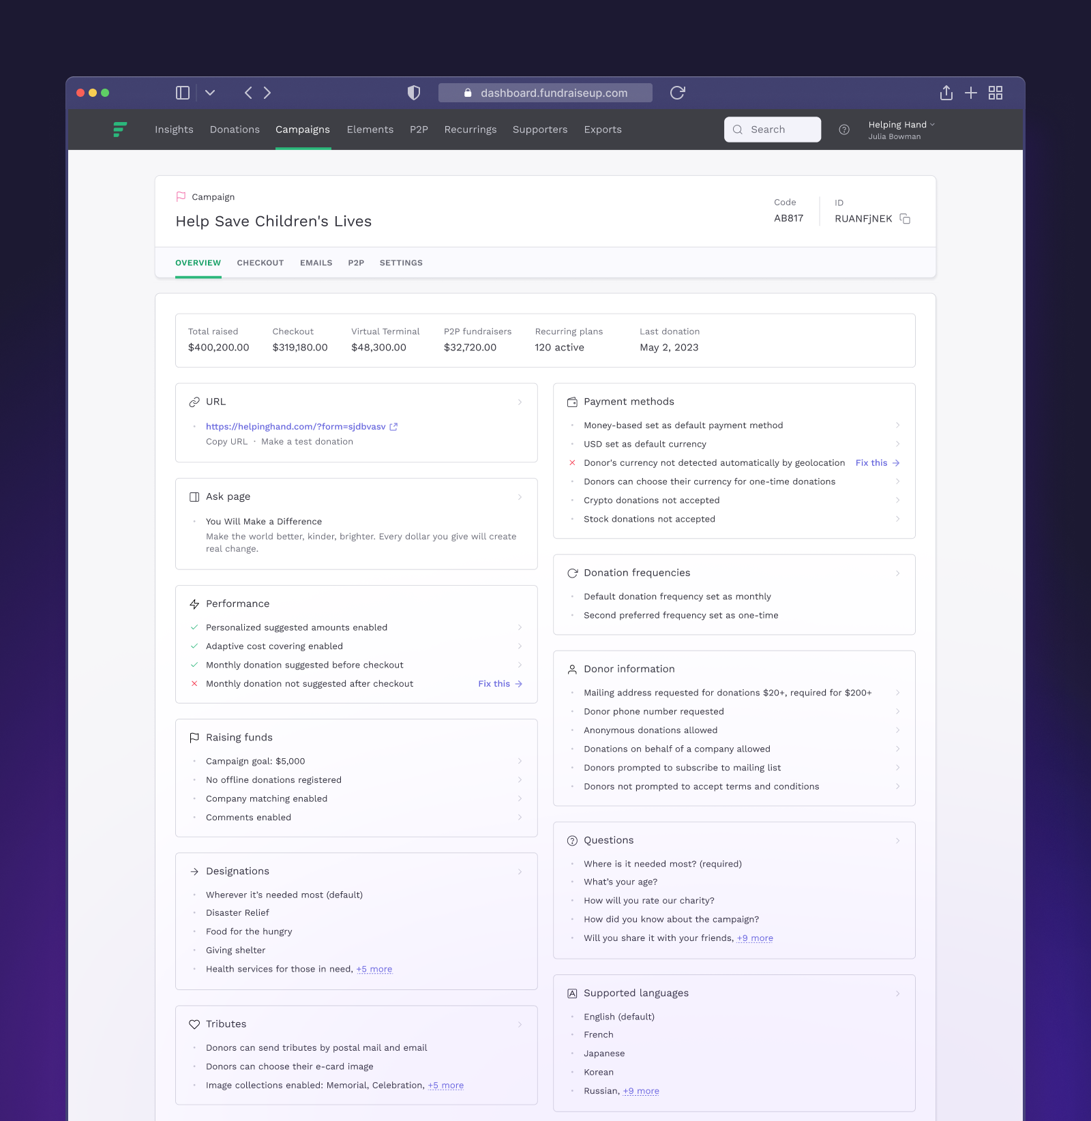Open the Campaign goal $5,000 row chevron
The width and height of the screenshot is (1091, 1121).
pos(520,761)
